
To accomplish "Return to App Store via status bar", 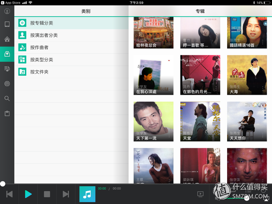I will point(10,3).
